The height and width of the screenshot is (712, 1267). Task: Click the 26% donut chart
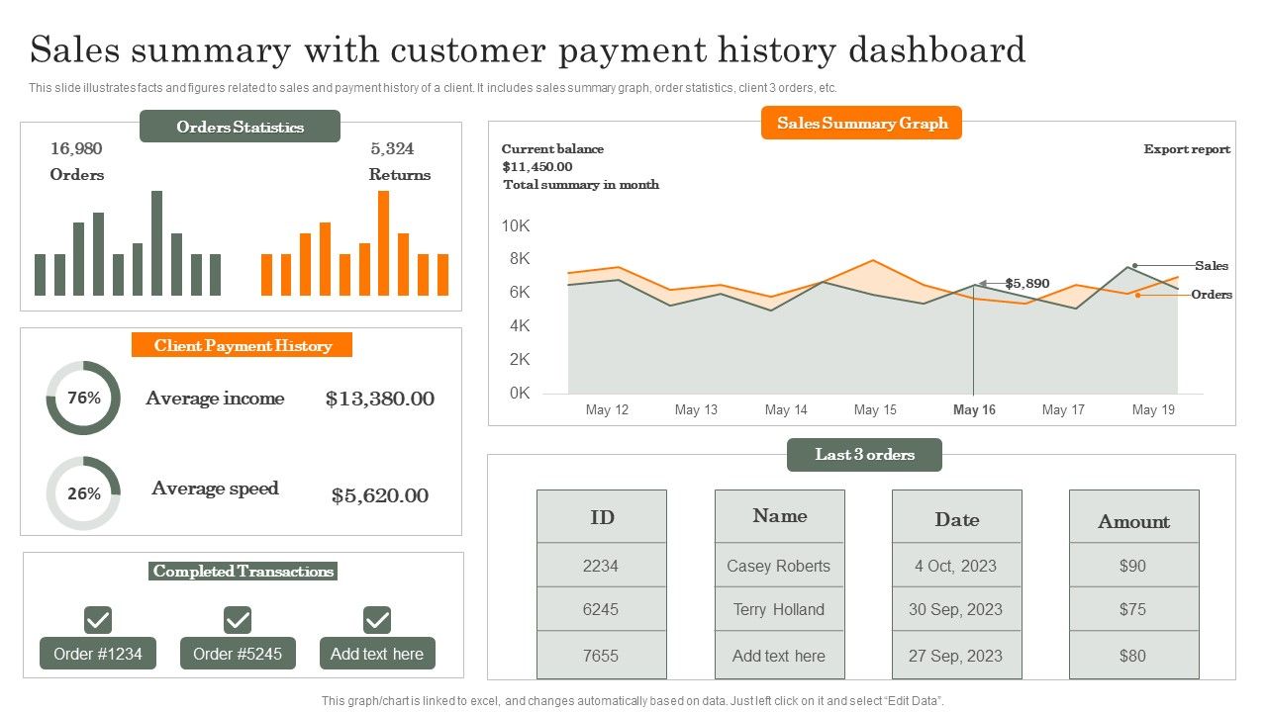(83, 493)
